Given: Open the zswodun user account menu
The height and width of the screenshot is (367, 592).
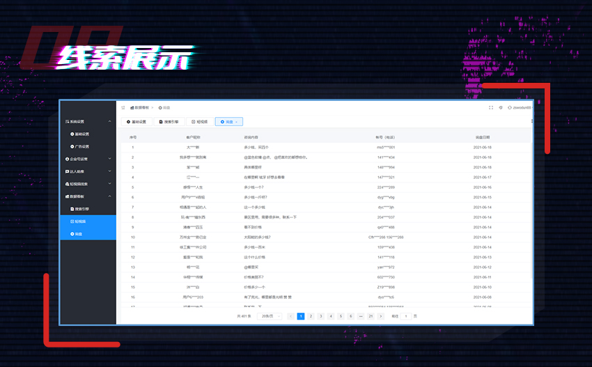Looking at the screenshot, I should 522,108.
